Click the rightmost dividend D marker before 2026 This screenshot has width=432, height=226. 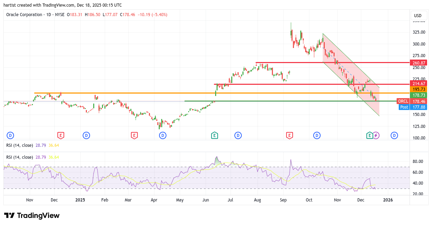pyautogui.click(x=394, y=135)
